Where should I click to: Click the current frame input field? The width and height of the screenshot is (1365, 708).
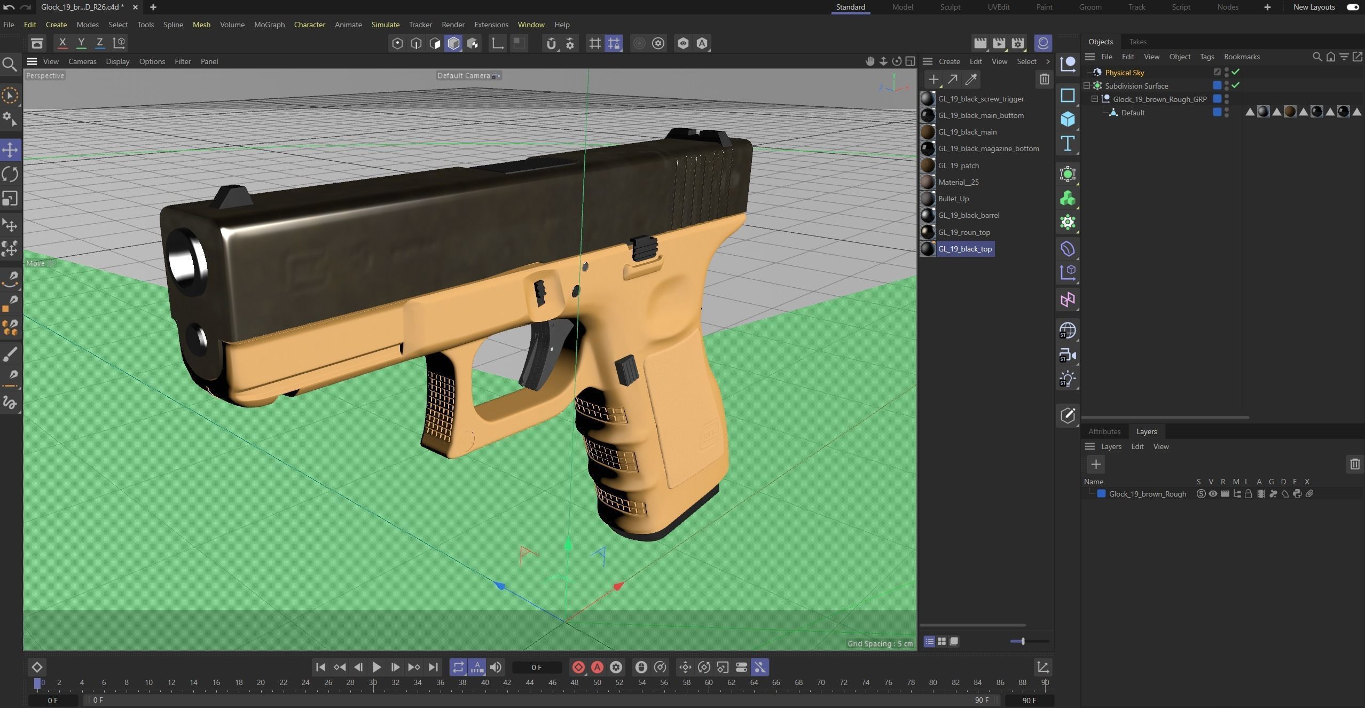tap(537, 667)
